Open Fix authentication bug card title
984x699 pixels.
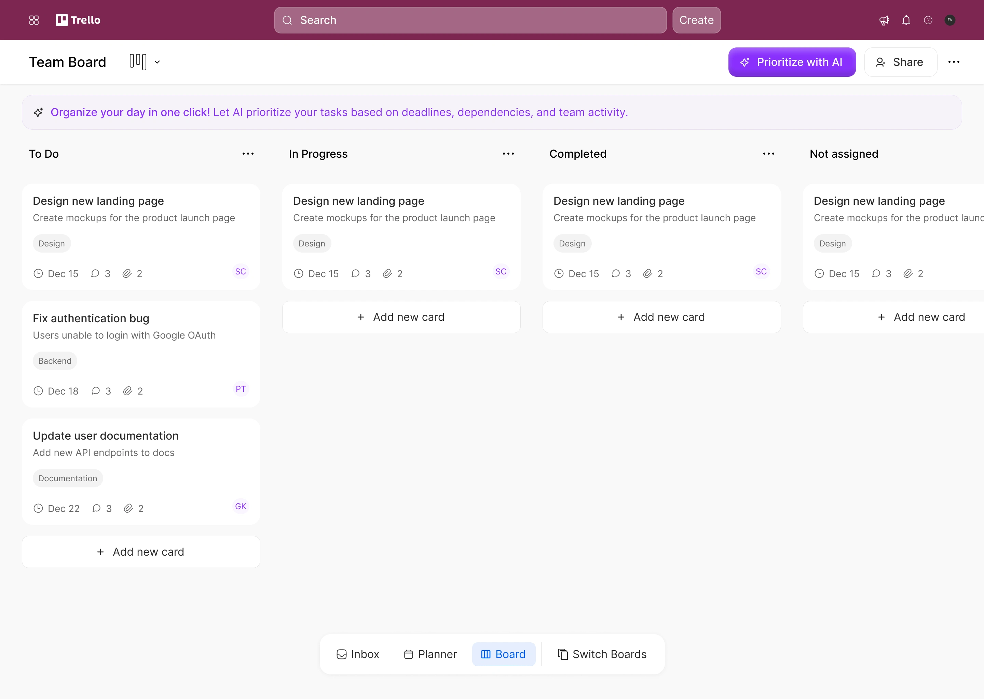[91, 318]
